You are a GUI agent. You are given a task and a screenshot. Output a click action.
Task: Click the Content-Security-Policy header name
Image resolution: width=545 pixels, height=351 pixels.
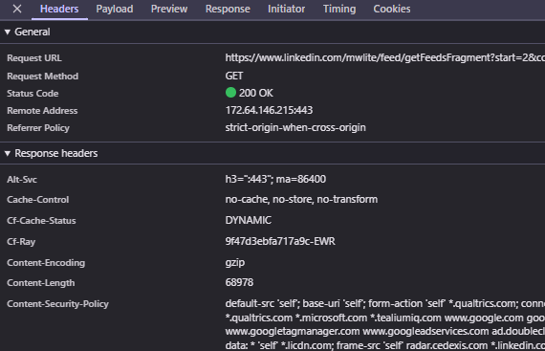click(x=57, y=304)
